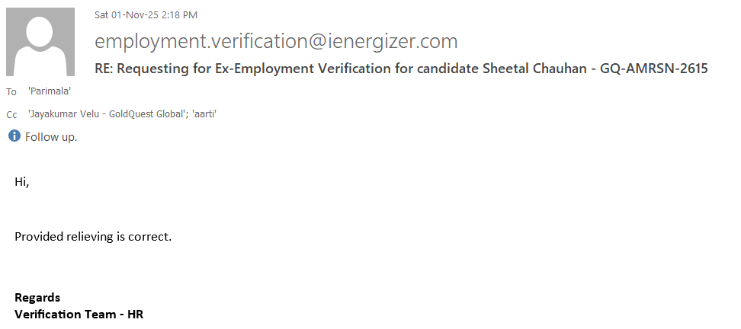Click the 'Follow up.' flag text
Image resolution: width=741 pixels, height=329 pixels.
[51, 137]
